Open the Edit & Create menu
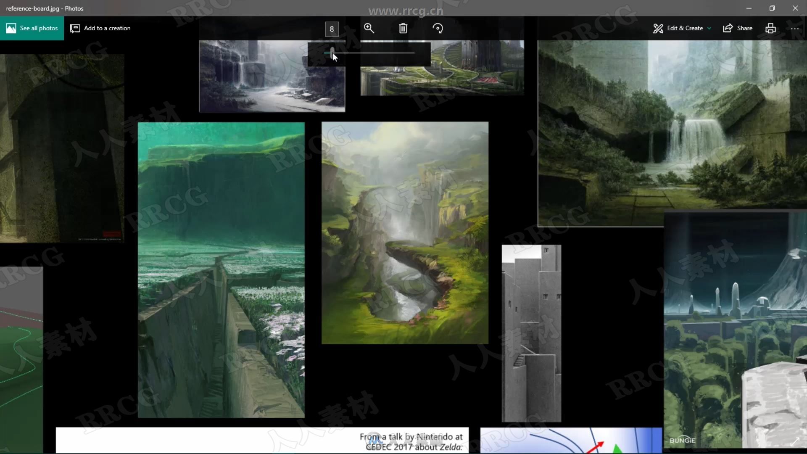807x454 pixels. coord(682,28)
